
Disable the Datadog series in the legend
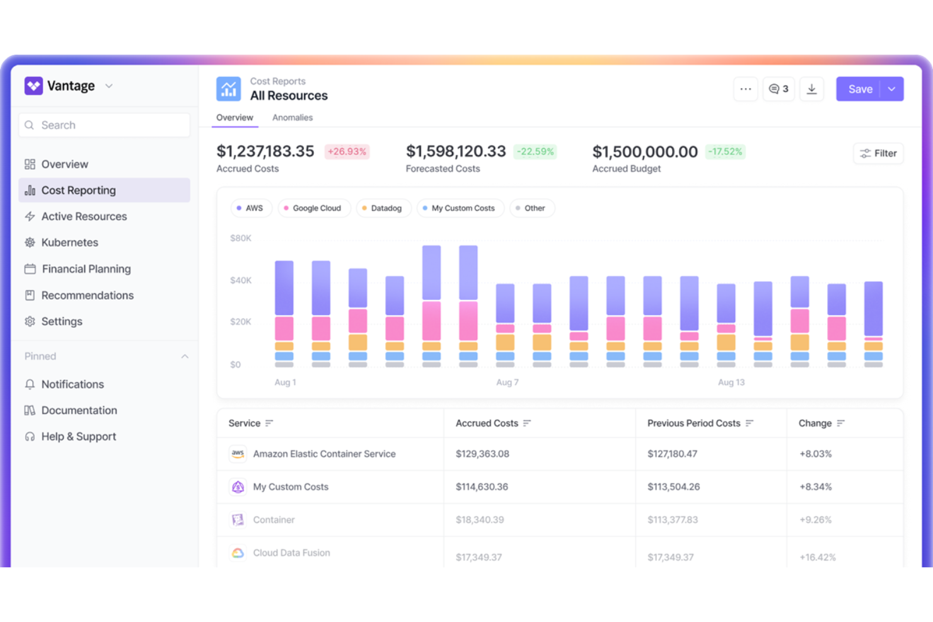click(383, 208)
